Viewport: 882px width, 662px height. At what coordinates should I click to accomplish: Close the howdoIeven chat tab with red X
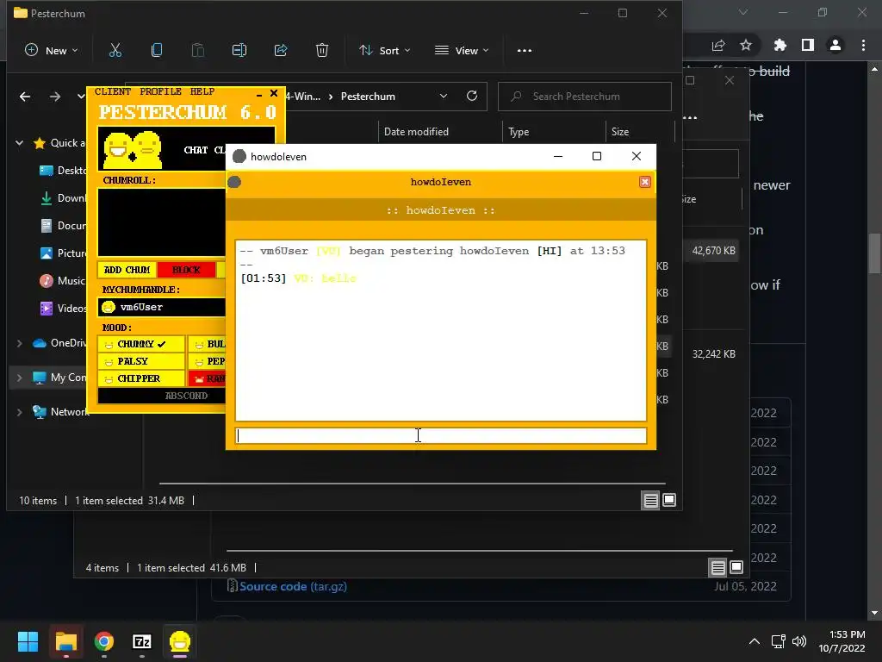pos(644,182)
